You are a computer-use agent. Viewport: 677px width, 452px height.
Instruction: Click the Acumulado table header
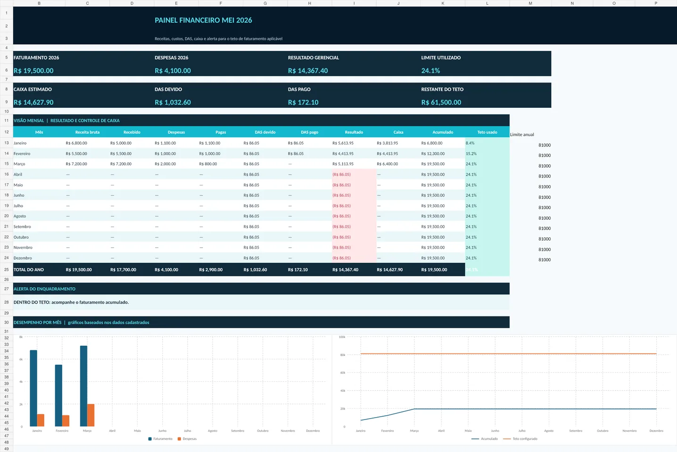pyautogui.click(x=443, y=132)
